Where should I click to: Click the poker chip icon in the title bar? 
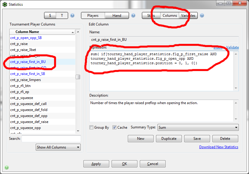(5, 4)
